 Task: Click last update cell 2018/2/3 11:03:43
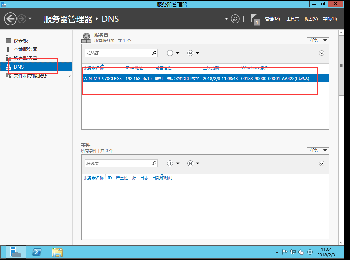click(x=220, y=78)
